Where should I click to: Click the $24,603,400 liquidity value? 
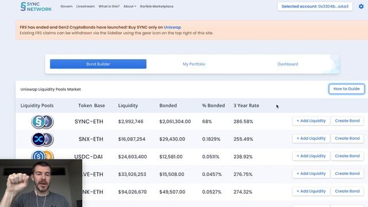132,157
